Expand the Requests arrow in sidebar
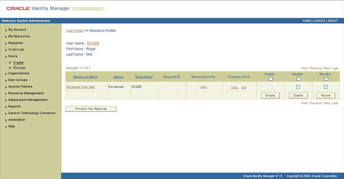The height and width of the screenshot is (179, 344). 6,43
